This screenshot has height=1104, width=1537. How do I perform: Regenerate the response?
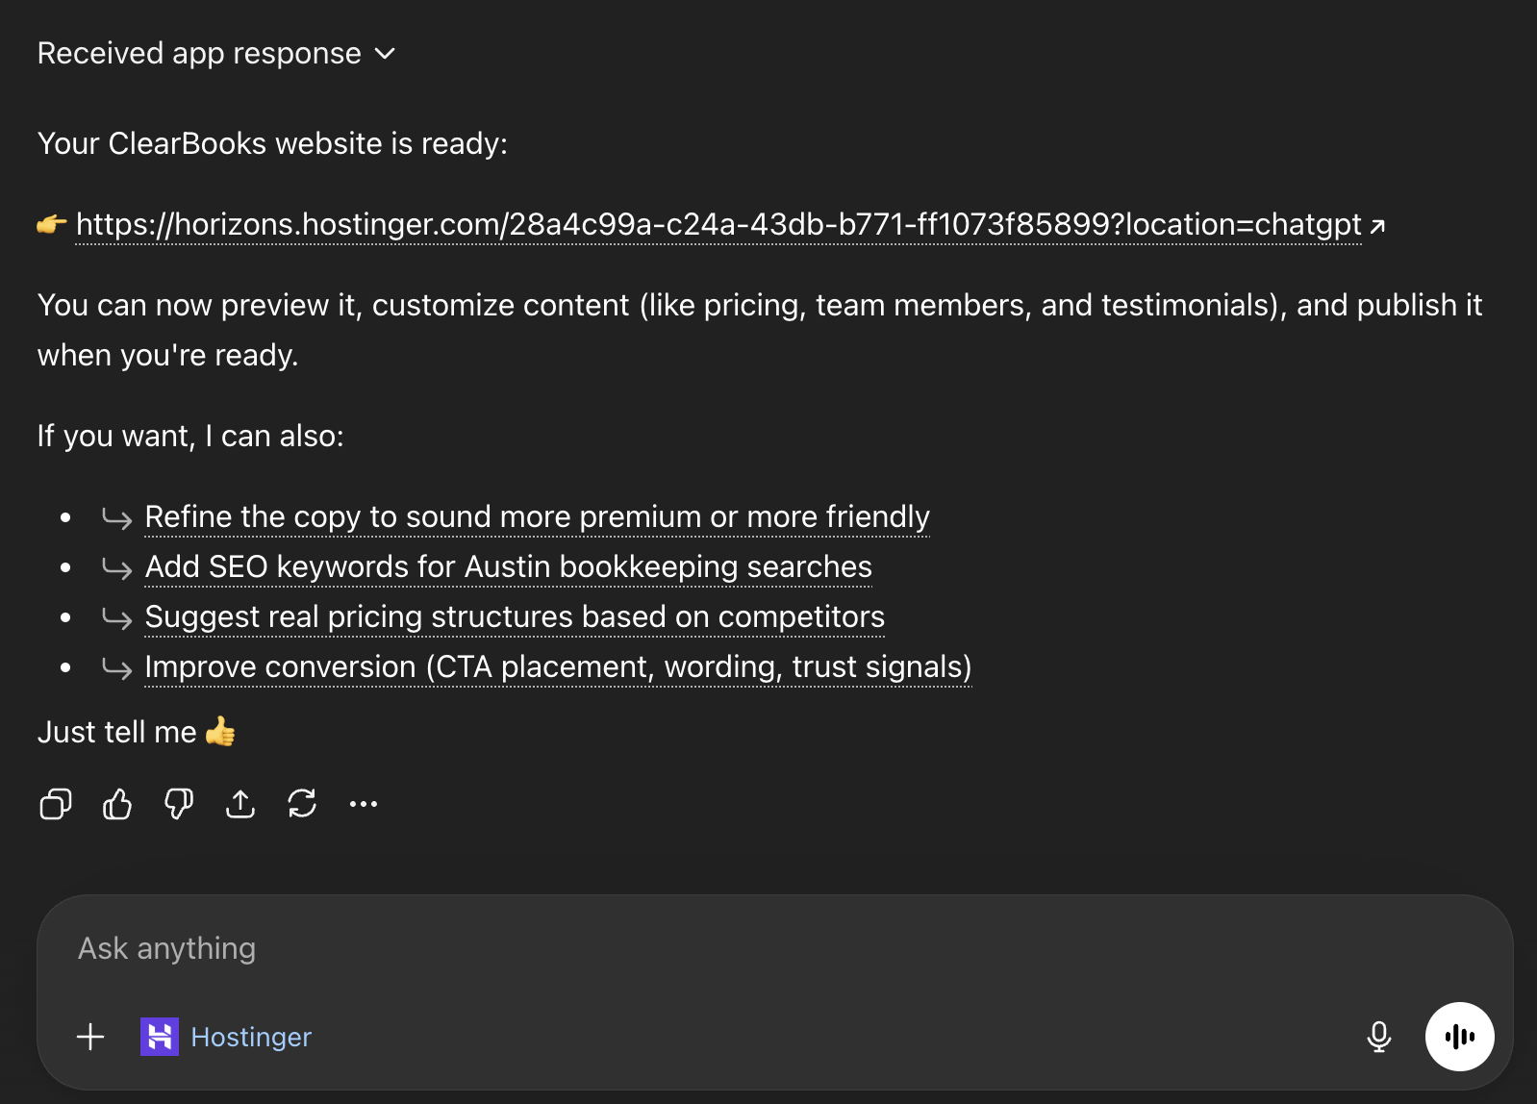(x=302, y=805)
